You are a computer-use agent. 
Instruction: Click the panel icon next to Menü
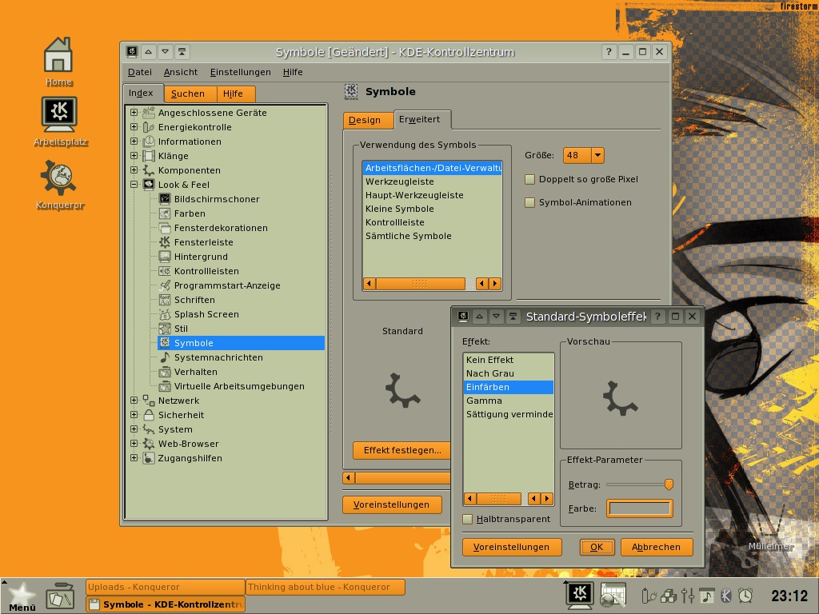point(61,596)
